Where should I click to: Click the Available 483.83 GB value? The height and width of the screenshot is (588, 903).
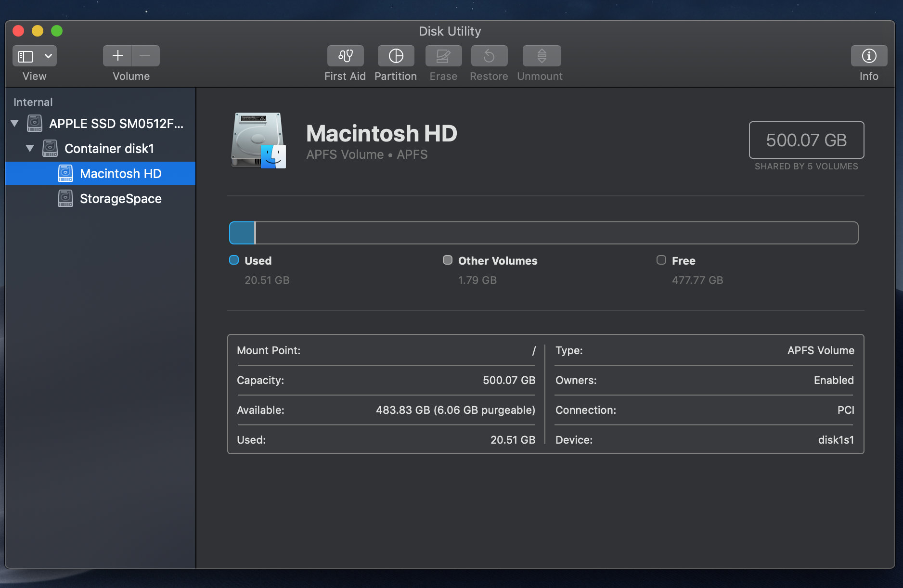pos(455,410)
